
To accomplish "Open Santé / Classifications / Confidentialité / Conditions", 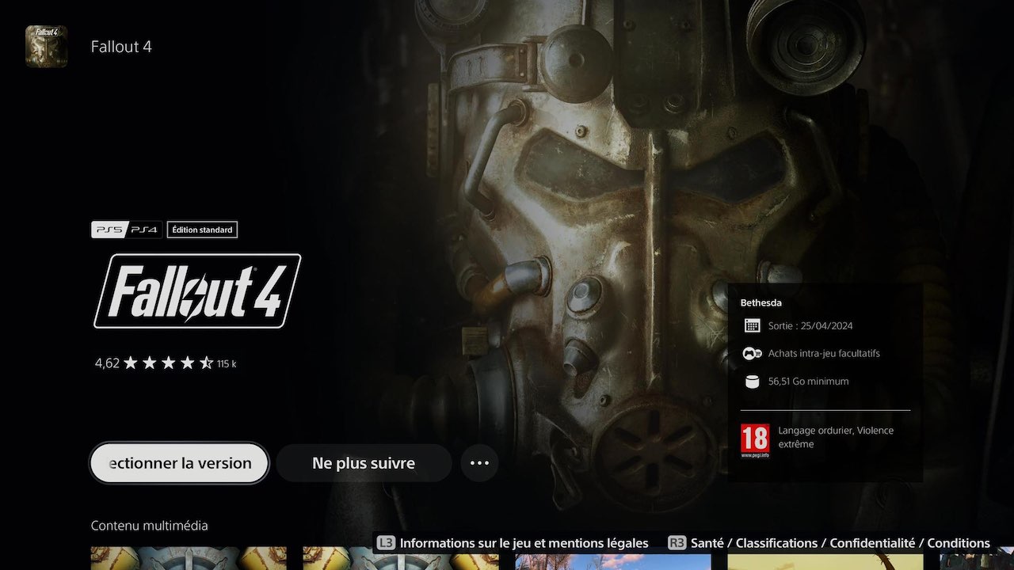I will point(841,543).
